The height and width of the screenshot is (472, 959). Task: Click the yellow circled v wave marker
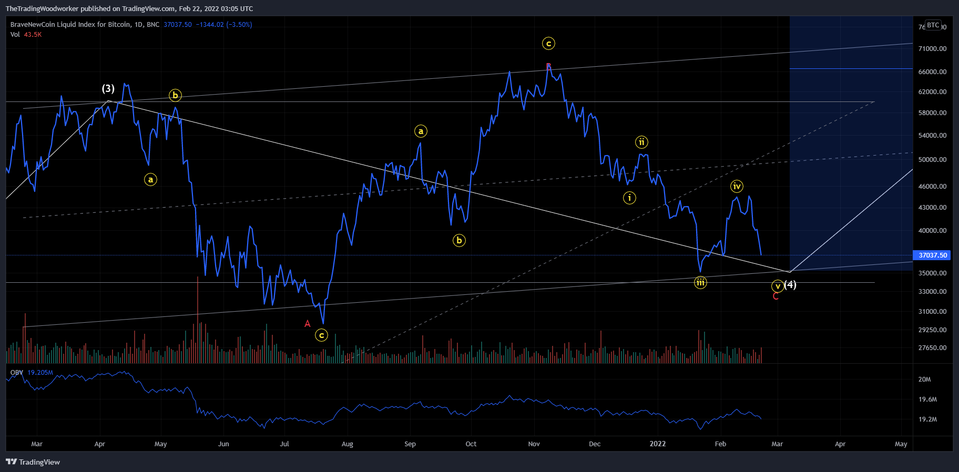[778, 286]
